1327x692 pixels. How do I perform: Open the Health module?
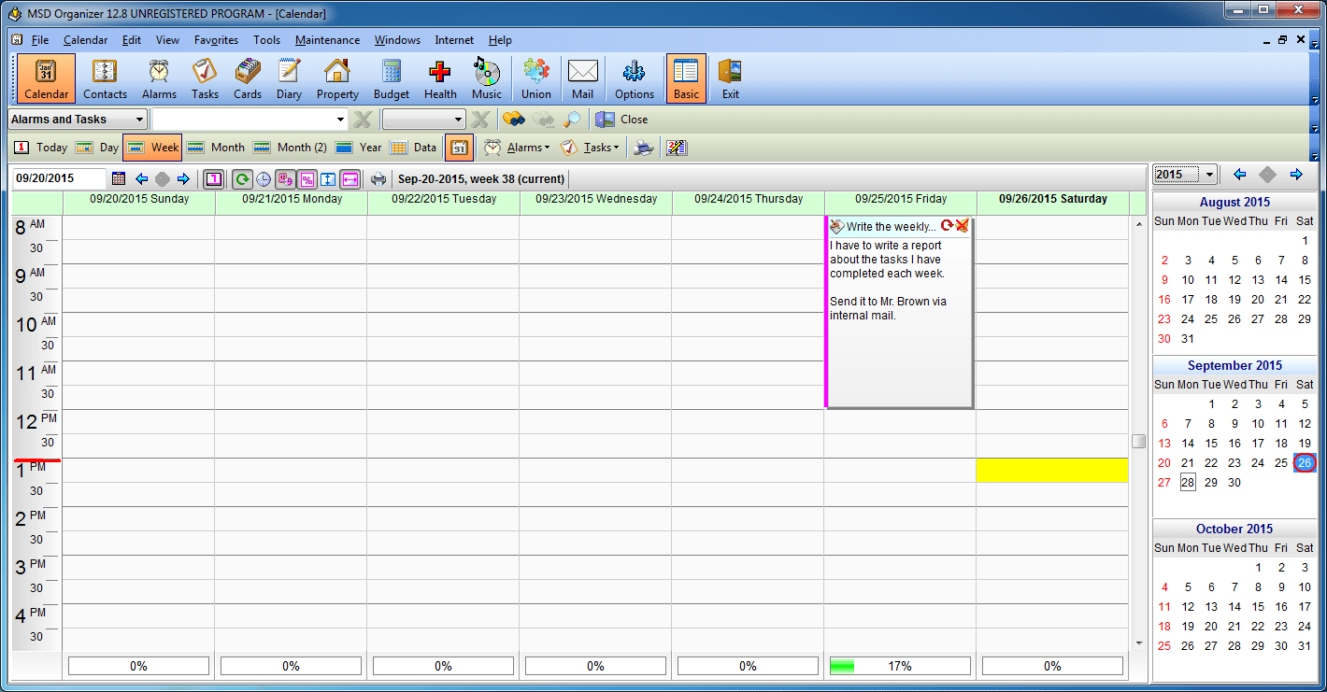click(440, 78)
